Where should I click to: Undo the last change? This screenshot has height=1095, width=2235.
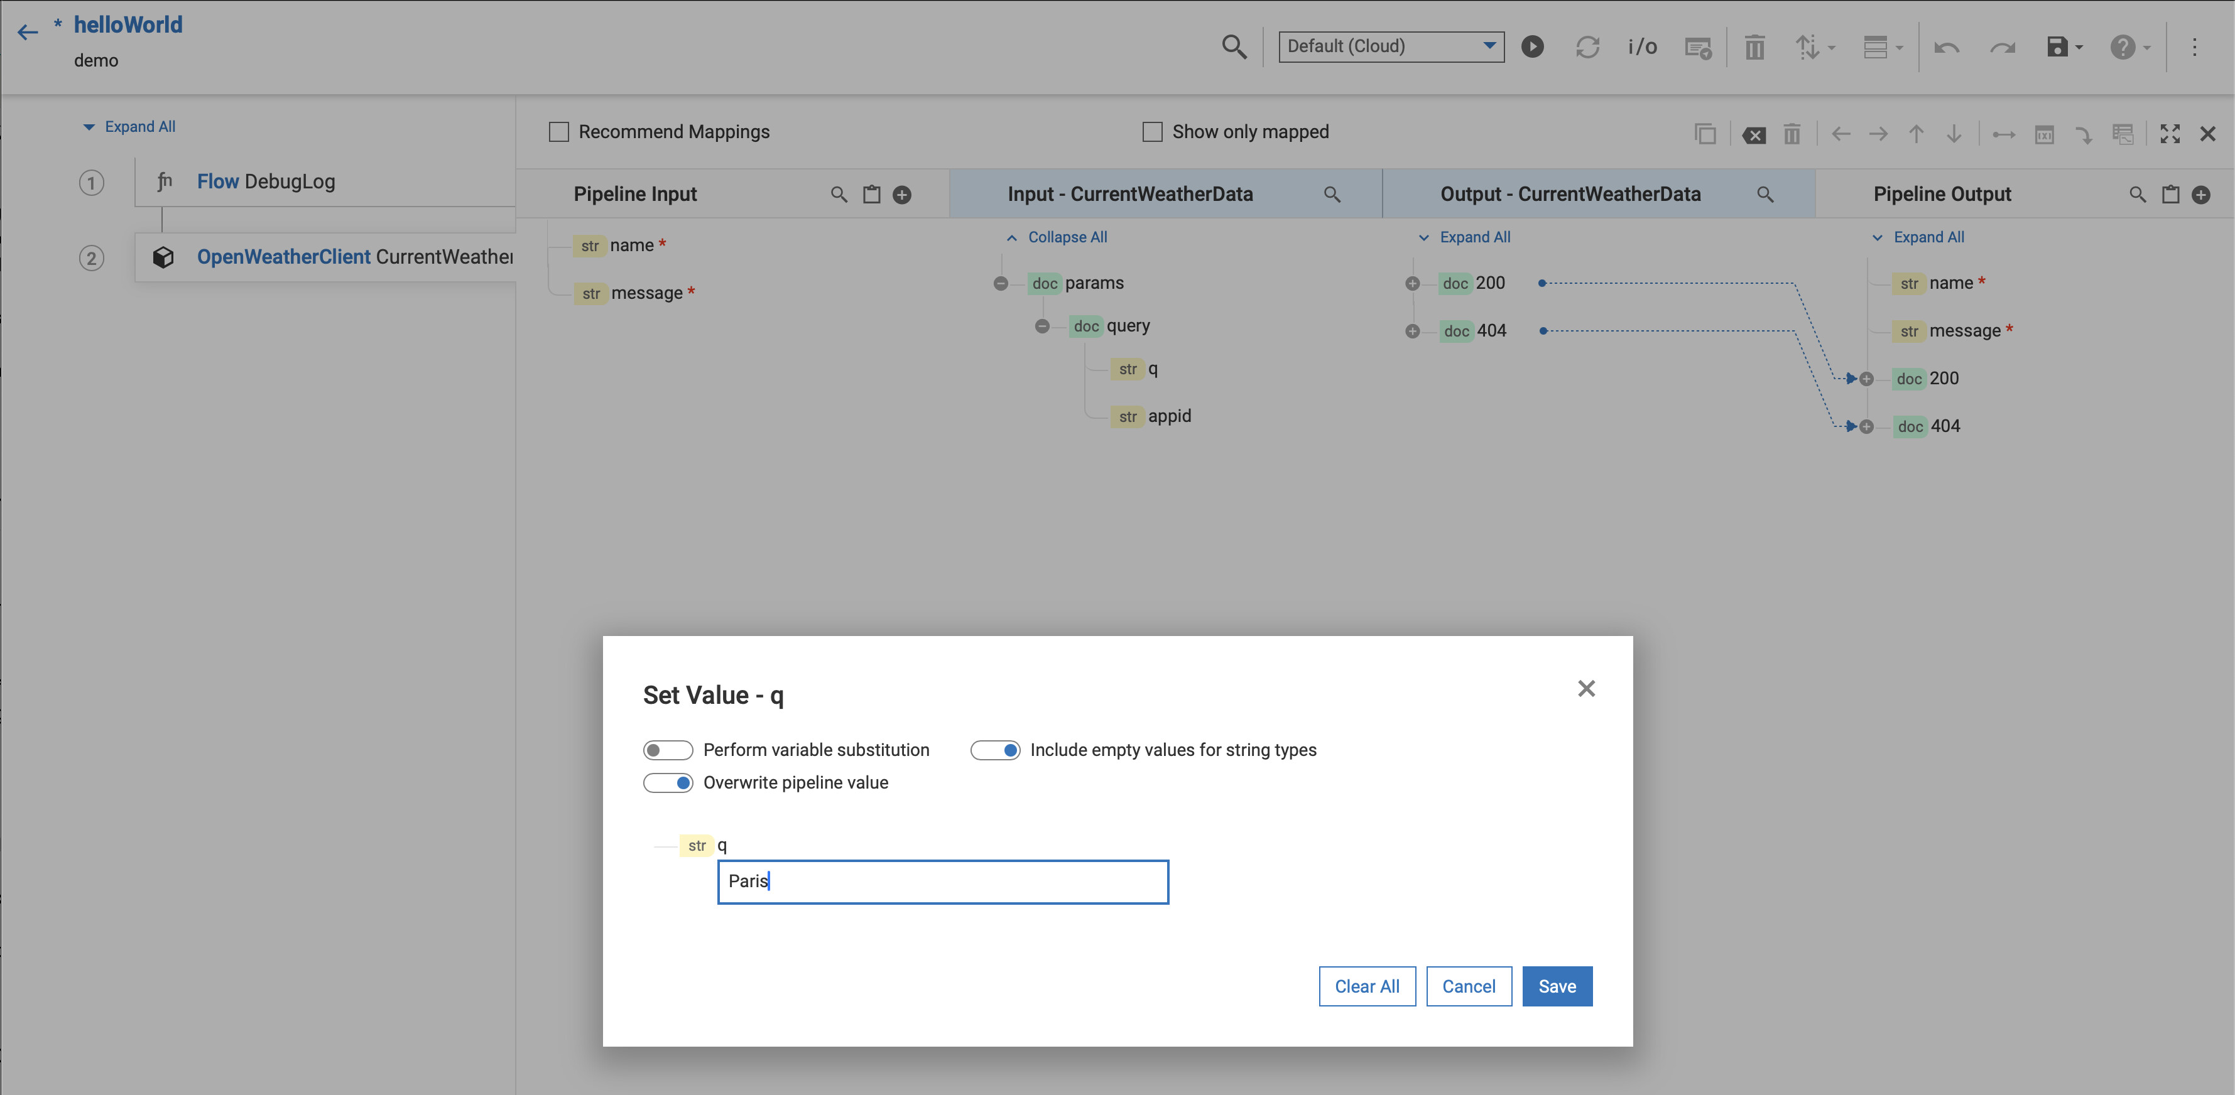(x=1947, y=47)
